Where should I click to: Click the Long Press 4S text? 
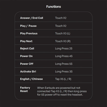coord(64,56)
